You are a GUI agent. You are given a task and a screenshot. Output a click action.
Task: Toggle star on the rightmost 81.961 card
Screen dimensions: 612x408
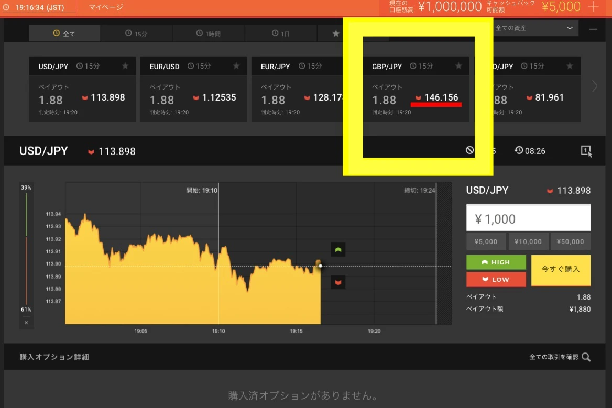570,66
